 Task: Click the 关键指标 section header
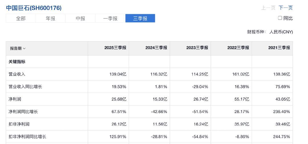tap(17, 62)
